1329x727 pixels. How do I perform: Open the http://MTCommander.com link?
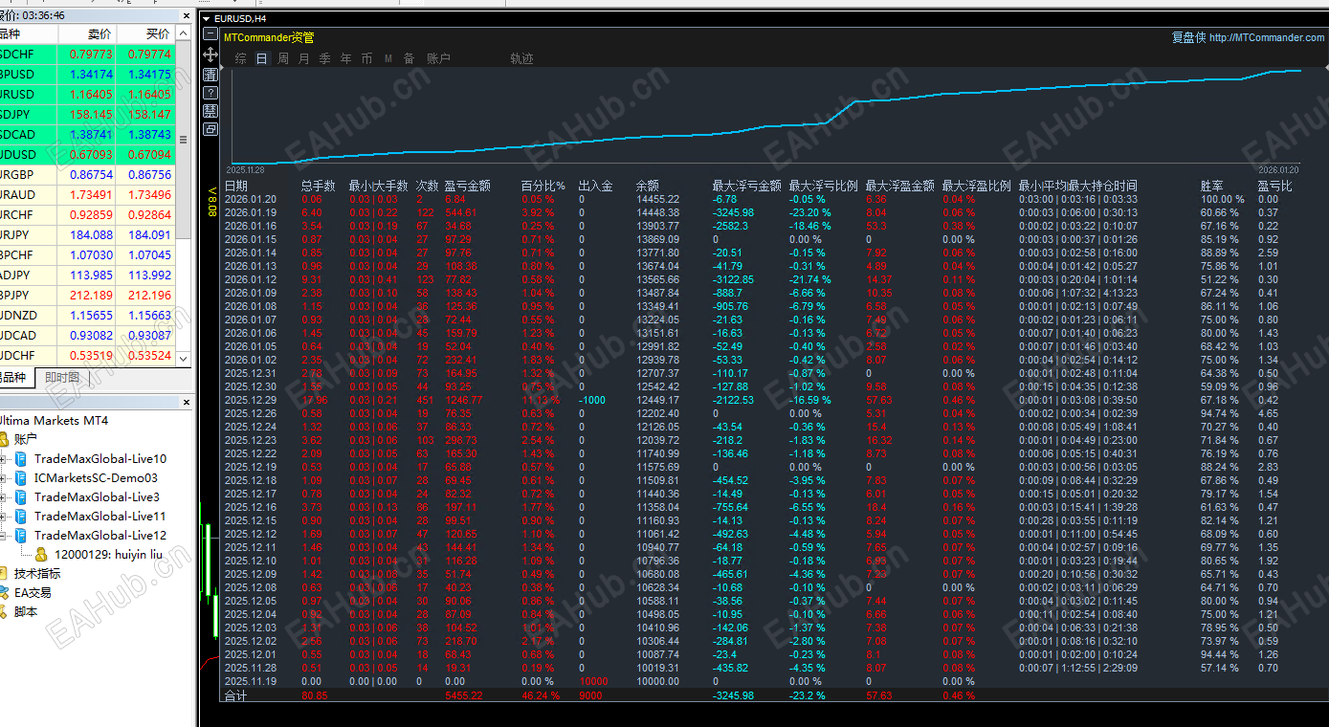click(1267, 37)
